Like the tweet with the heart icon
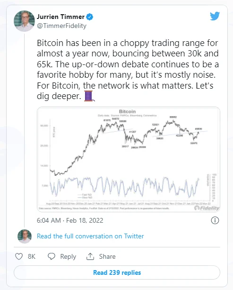Screen dimensions: 233x290 tap(19, 256)
